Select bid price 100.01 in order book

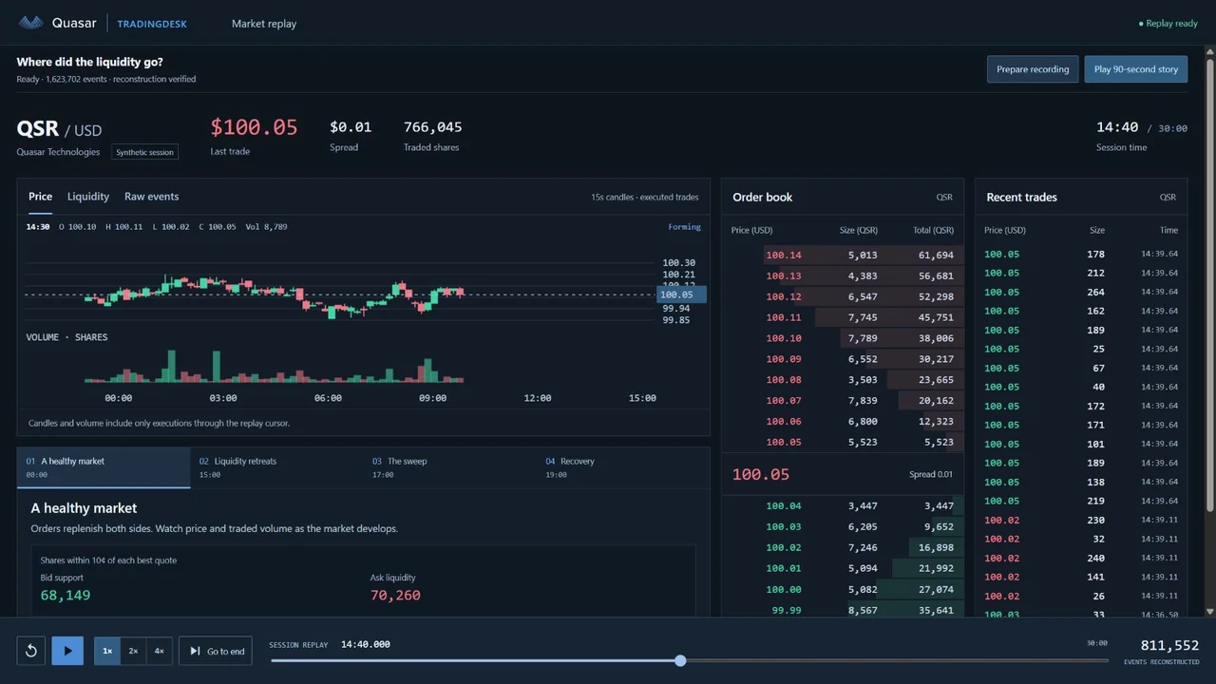click(x=784, y=568)
